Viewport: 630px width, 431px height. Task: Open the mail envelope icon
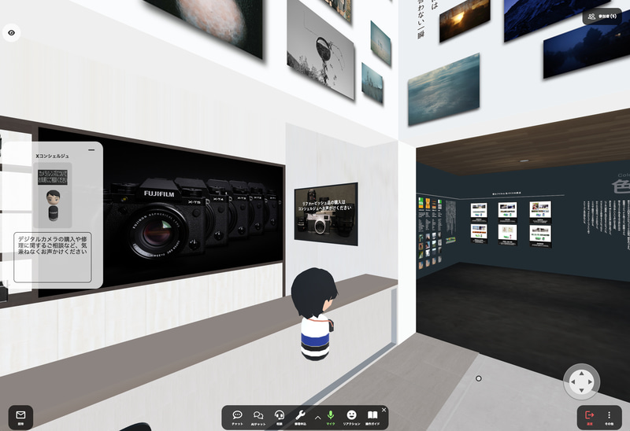pos(20,418)
